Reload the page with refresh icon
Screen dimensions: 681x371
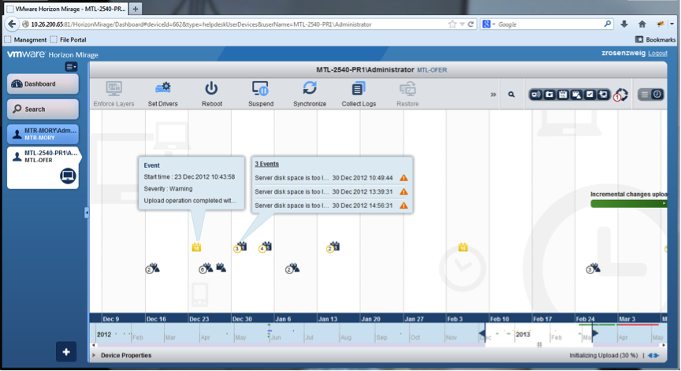coord(471,24)
